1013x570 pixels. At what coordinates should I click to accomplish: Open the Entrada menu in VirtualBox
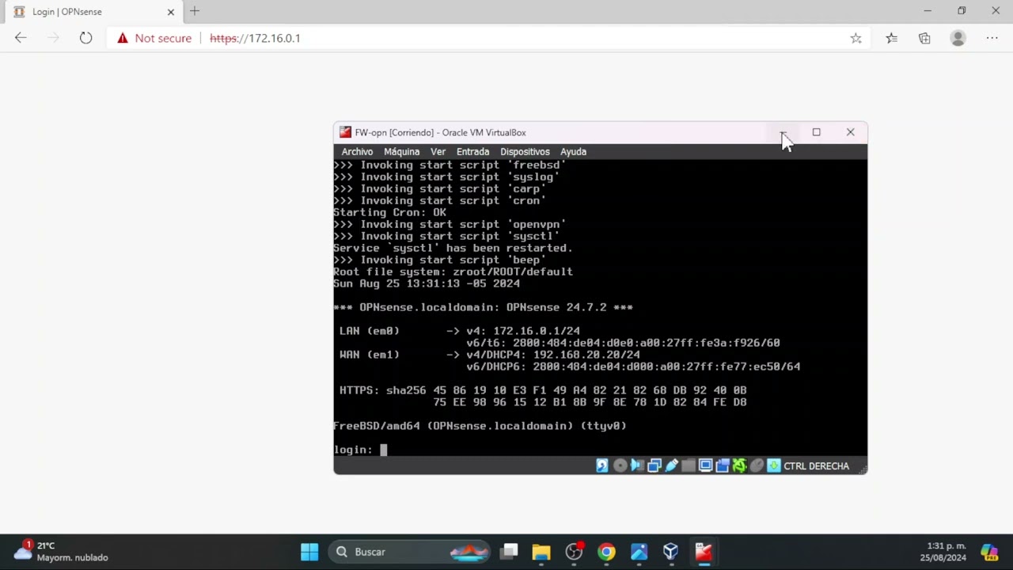(x=472, y=151)
